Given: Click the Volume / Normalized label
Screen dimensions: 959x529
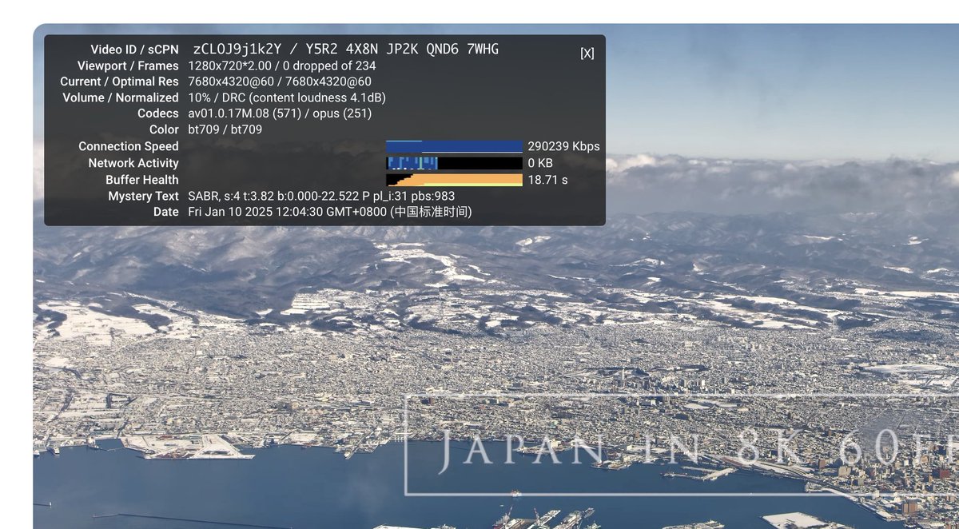Looking at the screenshot, I should pyautogui.click(x=121, y=97).
